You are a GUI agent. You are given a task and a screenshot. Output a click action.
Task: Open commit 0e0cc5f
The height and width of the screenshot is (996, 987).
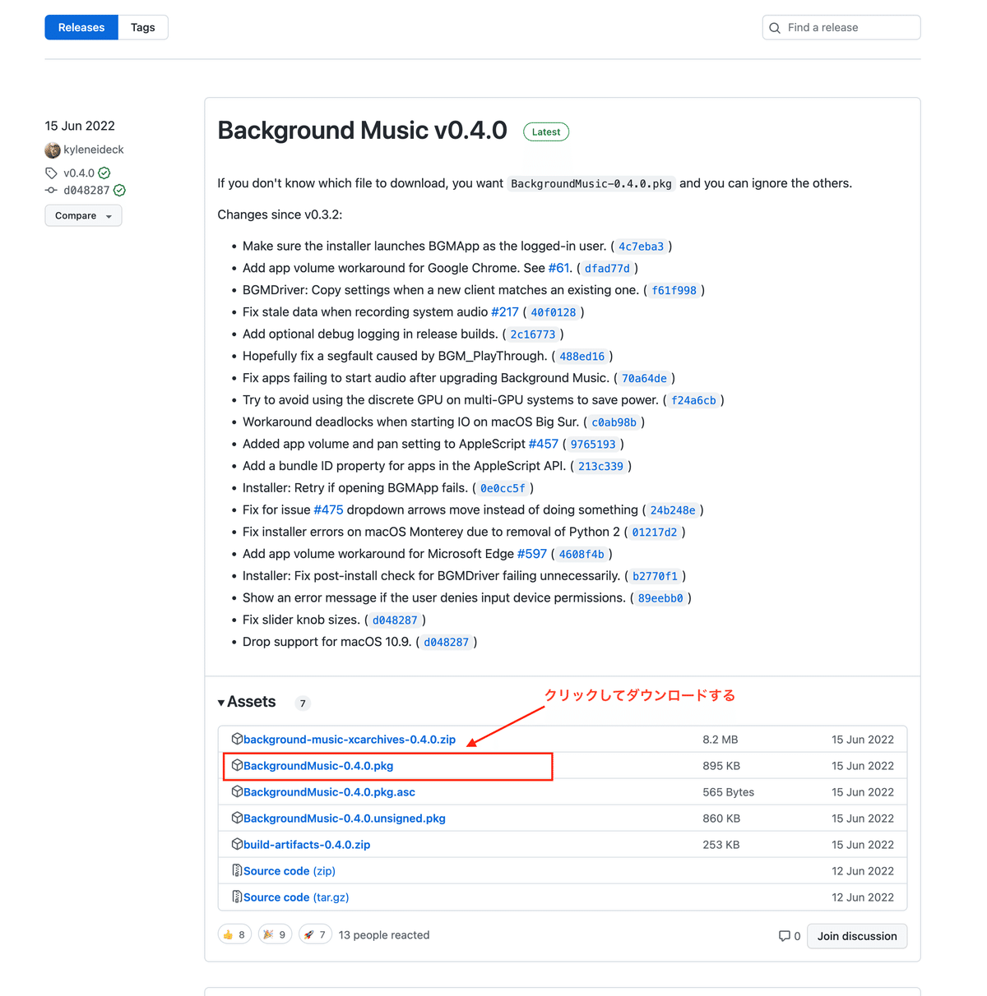[x=503, y=489]
